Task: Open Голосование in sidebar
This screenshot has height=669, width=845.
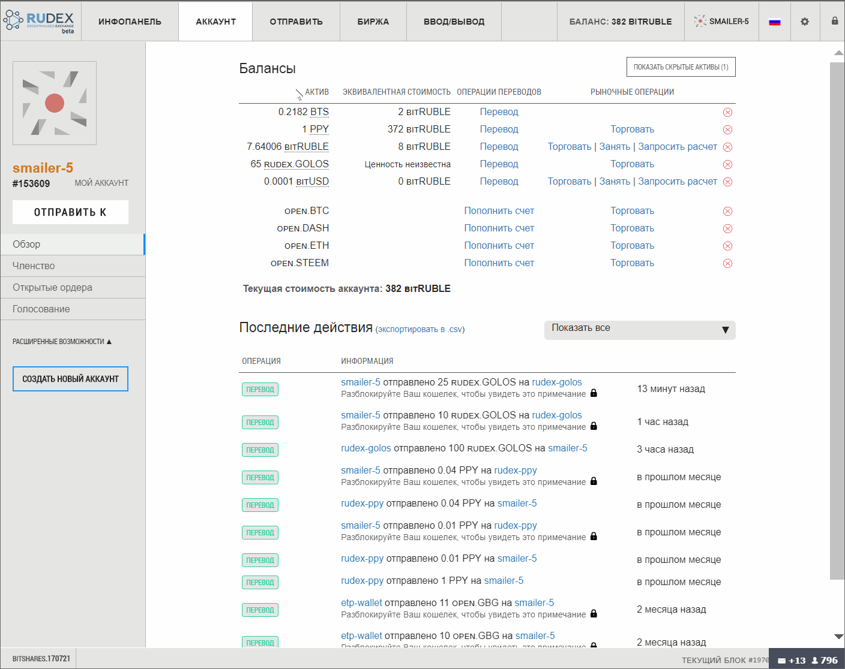Action: tap(73, 309)
